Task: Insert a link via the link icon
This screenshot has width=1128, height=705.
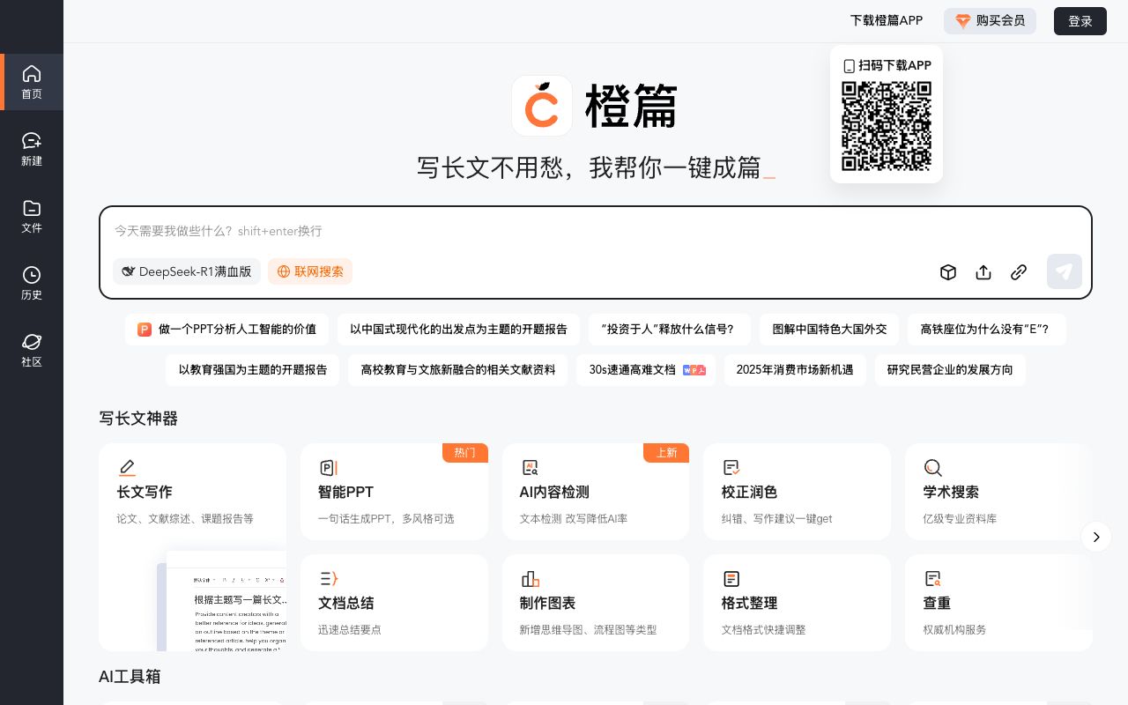Action: coord(1019,272)
